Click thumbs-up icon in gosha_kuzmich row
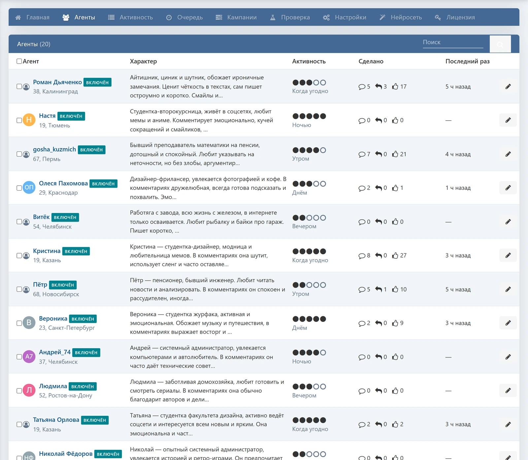 [395, 154]
